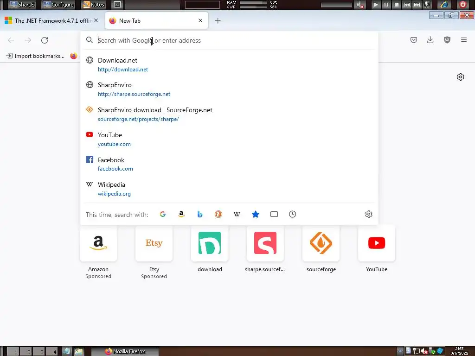This screenshot has width=475, height=356.
Task: Open a new tab with plus button
Action: click(x=218, y=20)
